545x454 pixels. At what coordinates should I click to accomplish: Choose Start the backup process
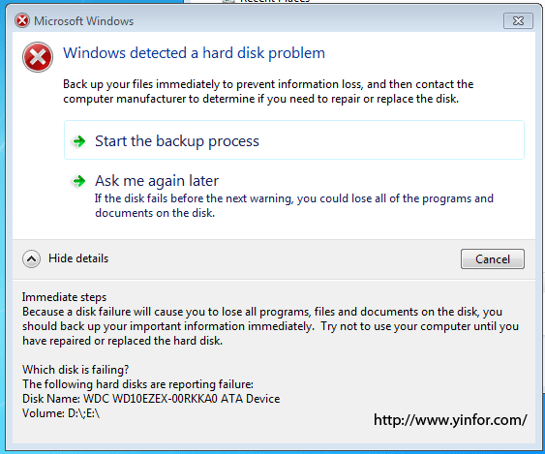(294, 140)
